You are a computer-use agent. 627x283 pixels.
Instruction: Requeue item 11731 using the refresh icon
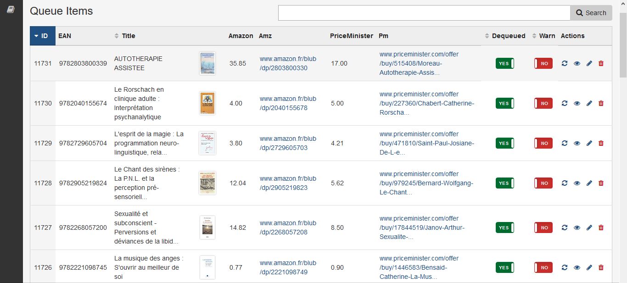click(565, 63)
